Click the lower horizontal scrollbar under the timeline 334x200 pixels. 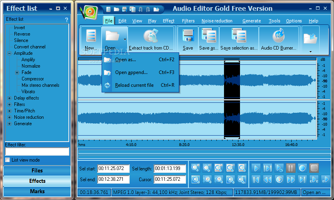pyautogui.click(x=204, y=157)
